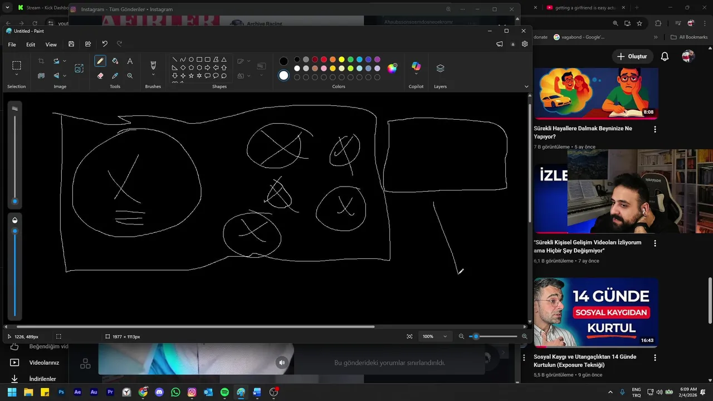Adjust the brush size slider

click(x=15, y=202)
